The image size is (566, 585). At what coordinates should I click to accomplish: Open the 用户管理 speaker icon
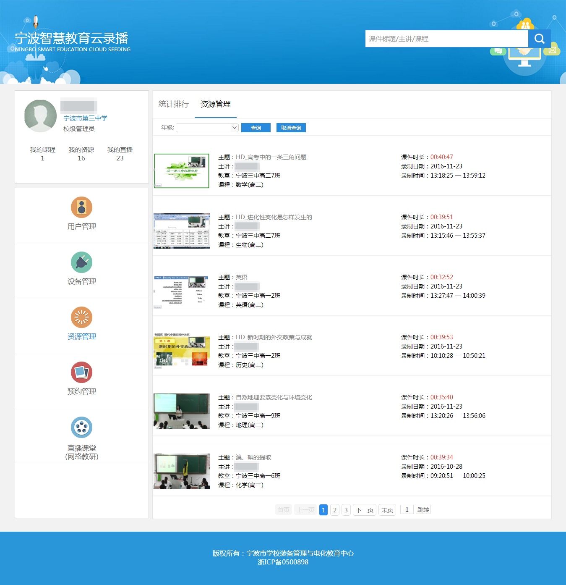(81, 207)
